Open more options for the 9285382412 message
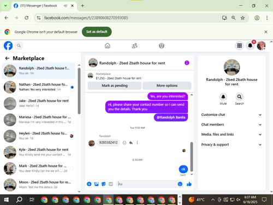Image resolution: width=273 pixels, height=205 pixels. [137, 143]
